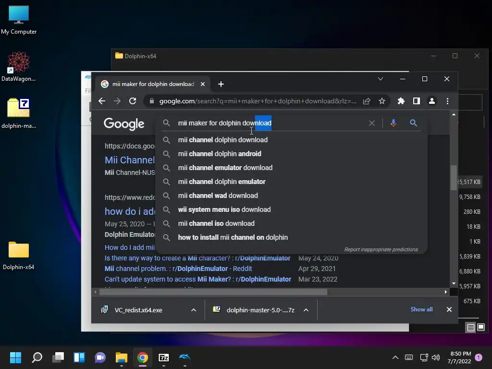Click the vertical page scrollbar thumb
The image size is (492, 369).
(x=454, y=178)
